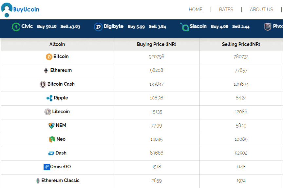Click the Ripple blue icon
This screenshot has width=283, height=188.
(49, 98)
